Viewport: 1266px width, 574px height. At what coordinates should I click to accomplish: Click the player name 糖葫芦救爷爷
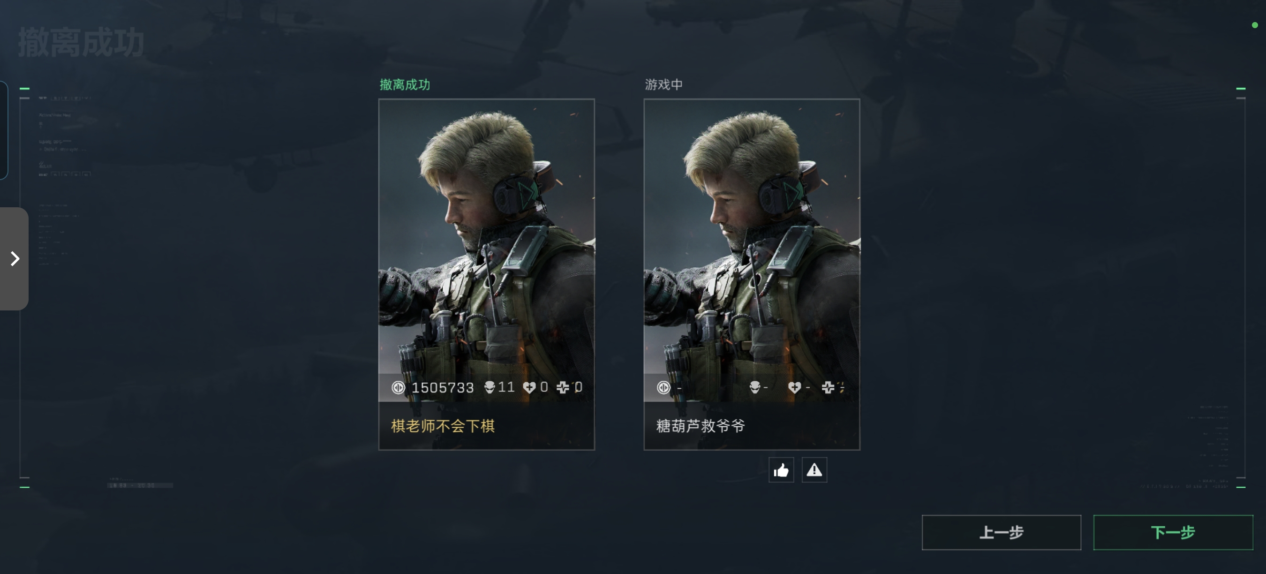pos(701,426)
